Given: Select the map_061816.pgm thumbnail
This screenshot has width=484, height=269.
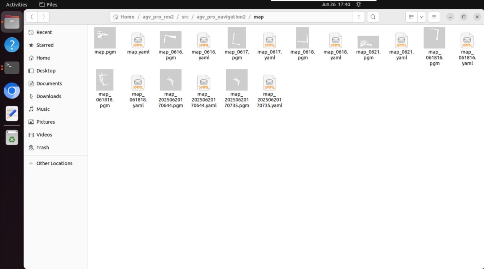Looking at the screenshot, I should (434, 38).
